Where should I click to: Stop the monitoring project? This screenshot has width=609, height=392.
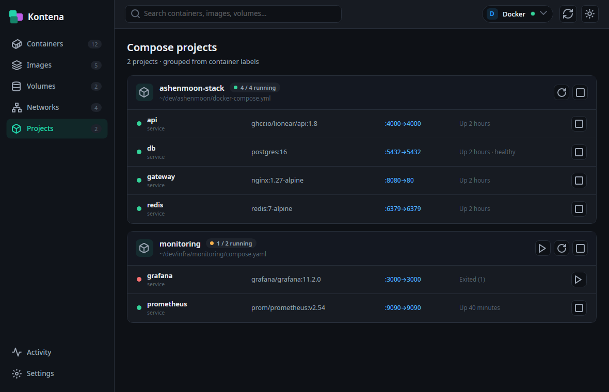(x=580, y=249)
